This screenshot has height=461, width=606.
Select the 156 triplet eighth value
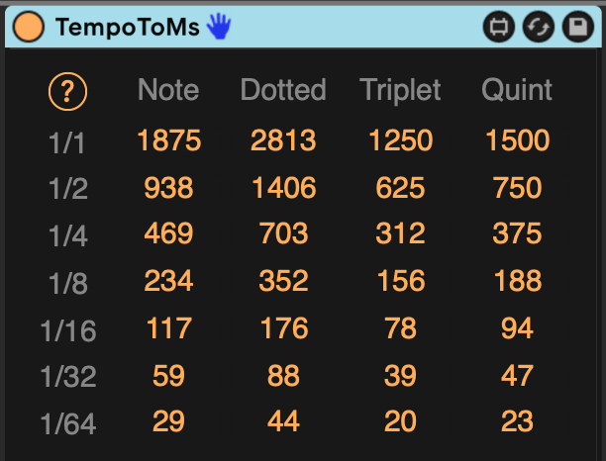click(x=400, y=281)
